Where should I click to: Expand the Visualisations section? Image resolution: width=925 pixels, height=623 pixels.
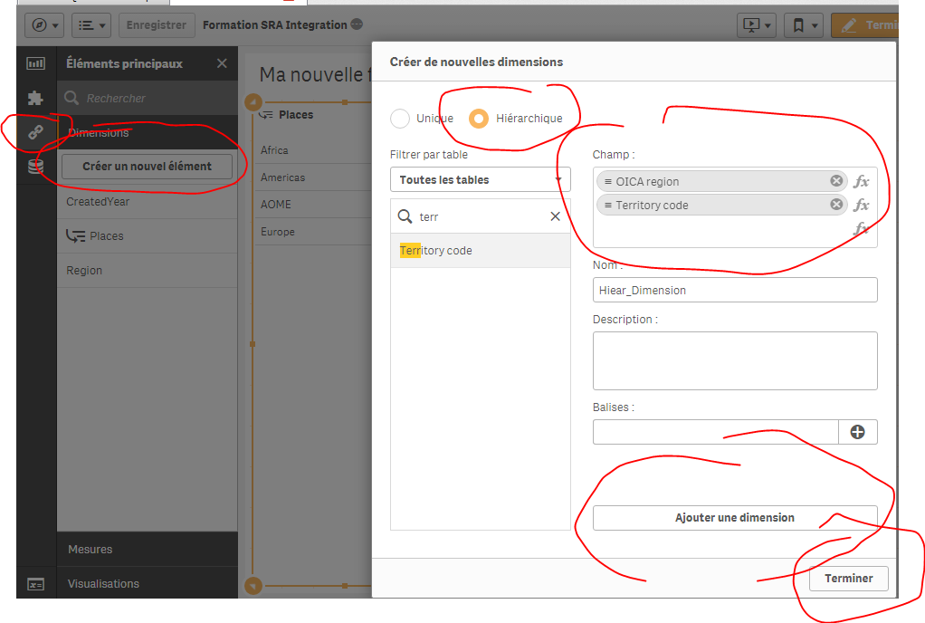pos(103,584)
